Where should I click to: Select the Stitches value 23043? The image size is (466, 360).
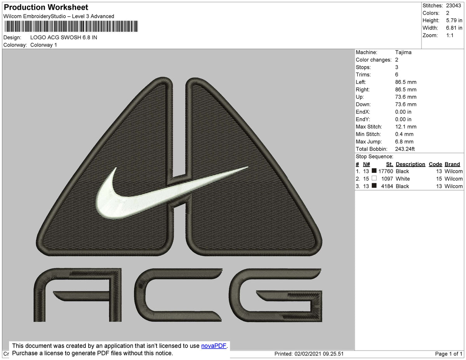pos(454,5)
